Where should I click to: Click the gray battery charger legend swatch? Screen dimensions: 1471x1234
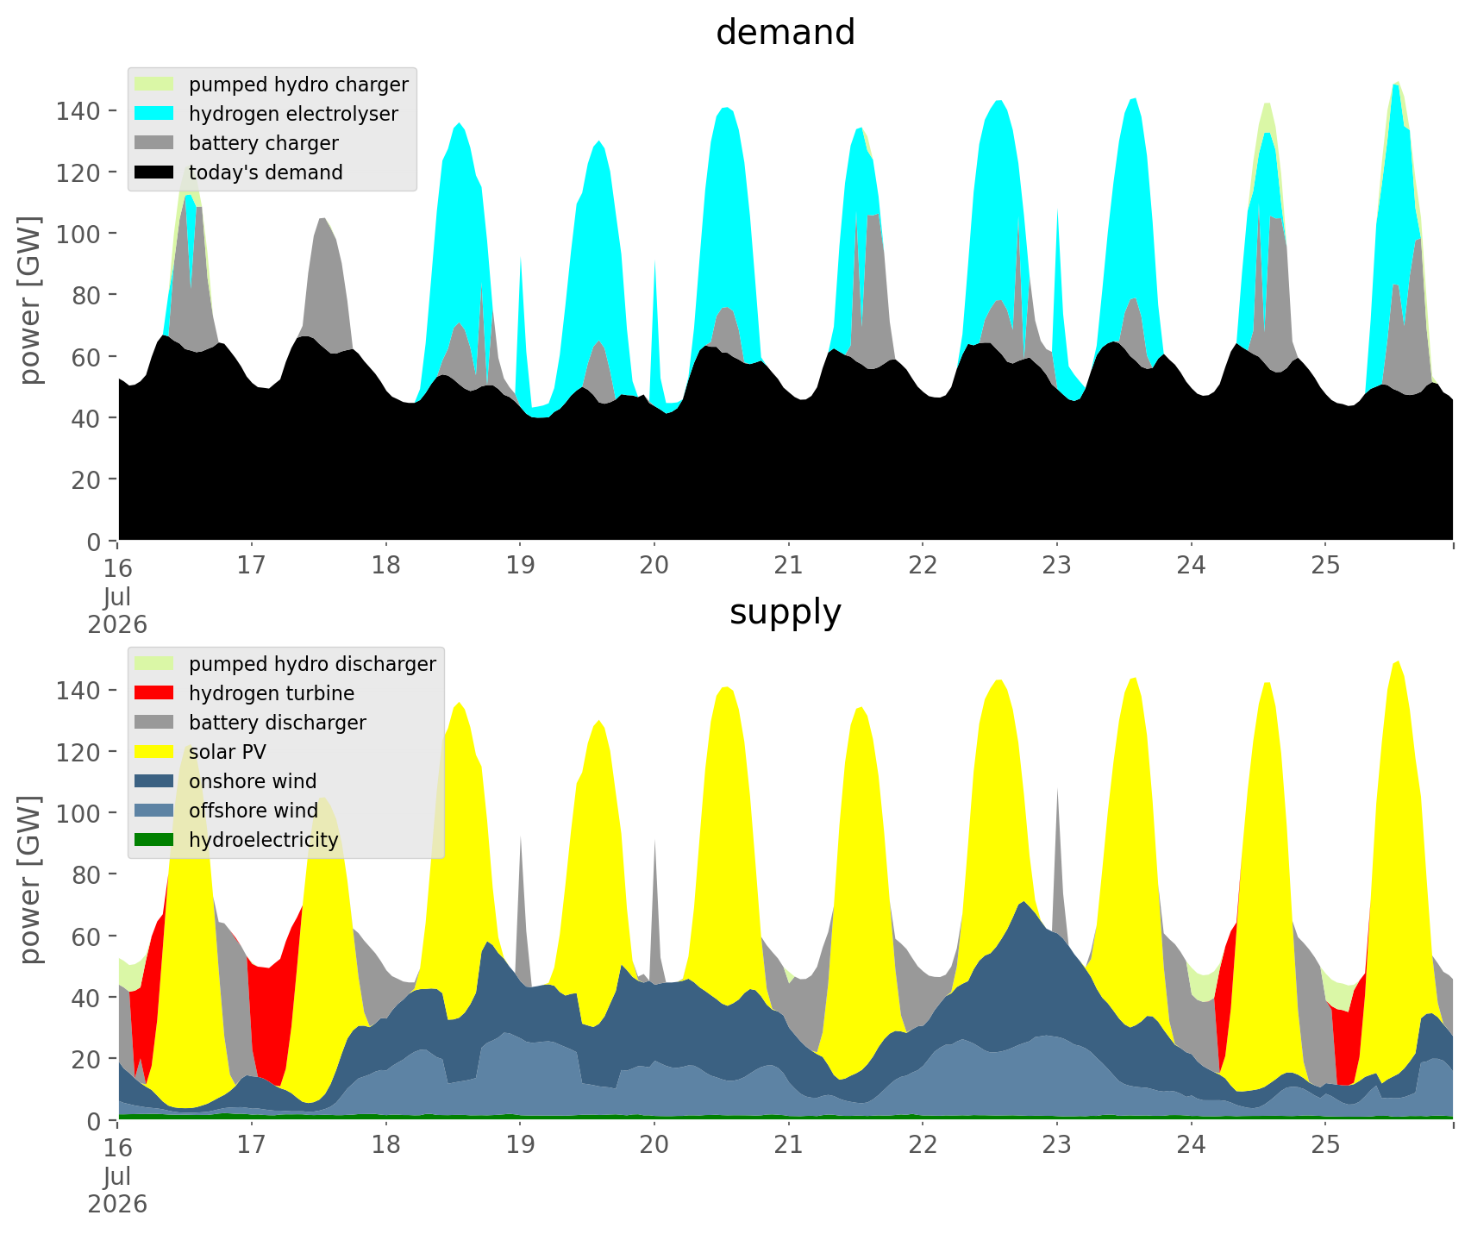tap(155, 143)
